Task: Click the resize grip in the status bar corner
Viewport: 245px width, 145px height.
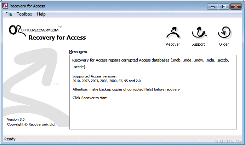Action: [242, 142]
